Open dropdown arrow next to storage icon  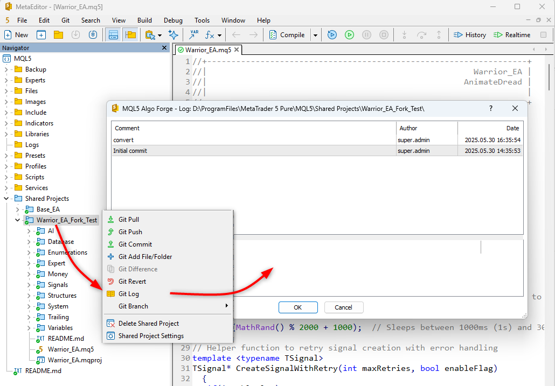(159, 35)
